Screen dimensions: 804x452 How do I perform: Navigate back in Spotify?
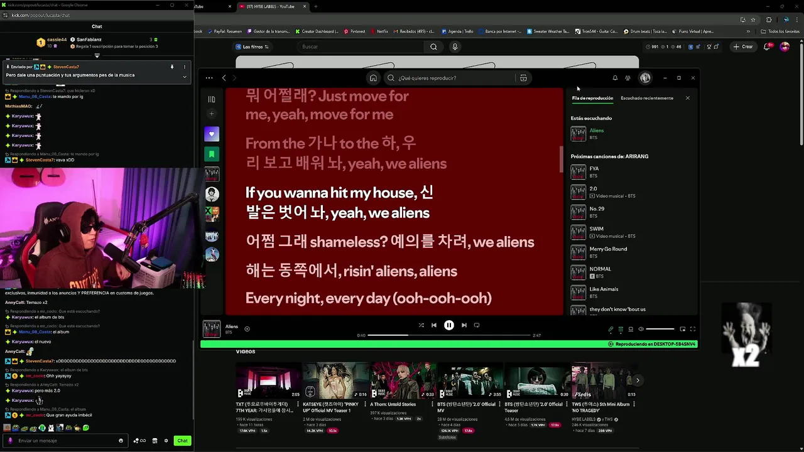(224, 78)
